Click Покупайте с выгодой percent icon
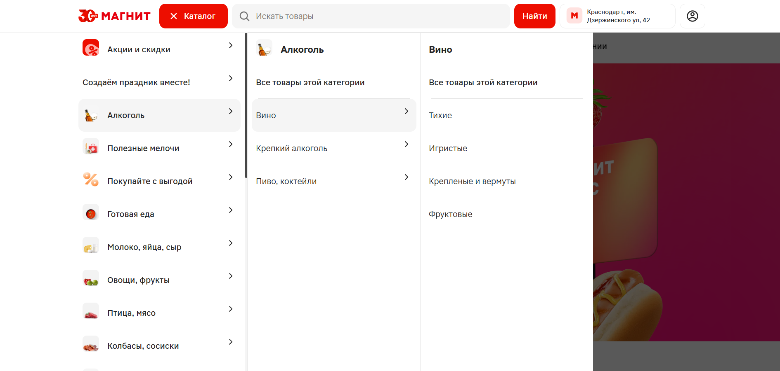The height and width of the screenshot is (371, 780). pyautogui.click(x=91, y=180)
